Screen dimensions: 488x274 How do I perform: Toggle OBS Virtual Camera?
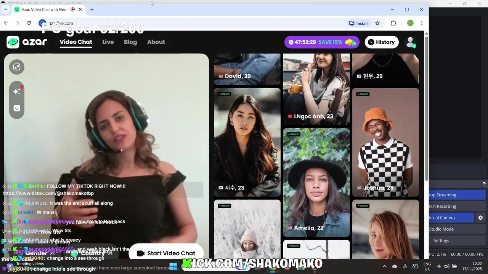pyautogui.click(x=451, y=218)
